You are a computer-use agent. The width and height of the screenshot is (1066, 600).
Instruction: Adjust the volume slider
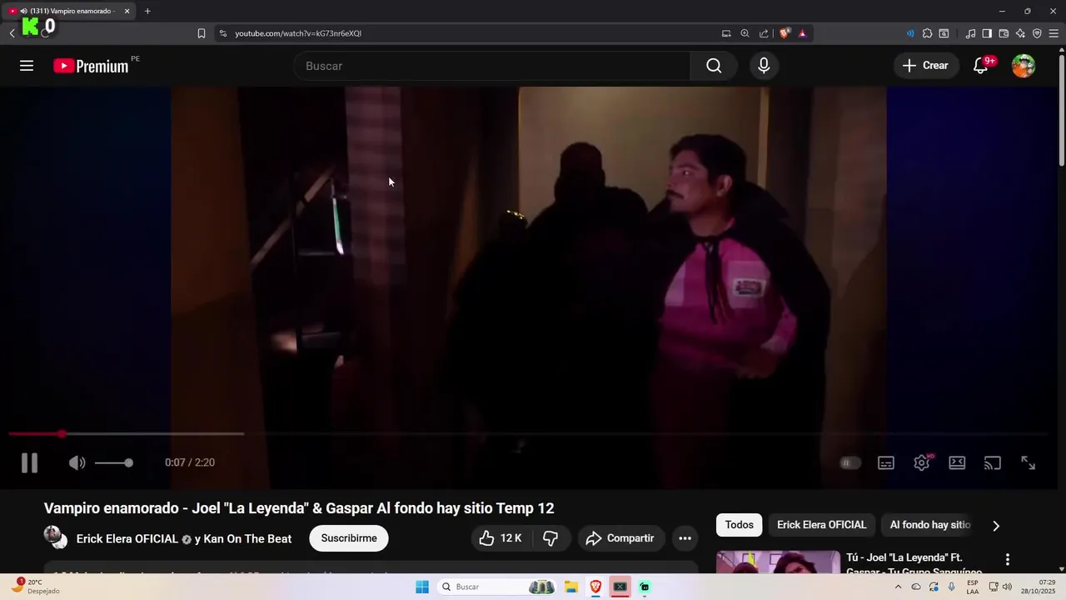coord(113,462)
